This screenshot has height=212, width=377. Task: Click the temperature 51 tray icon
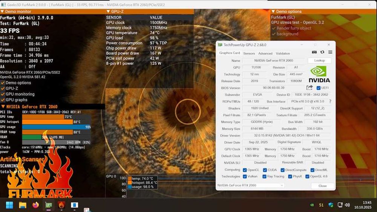point(321,205)
